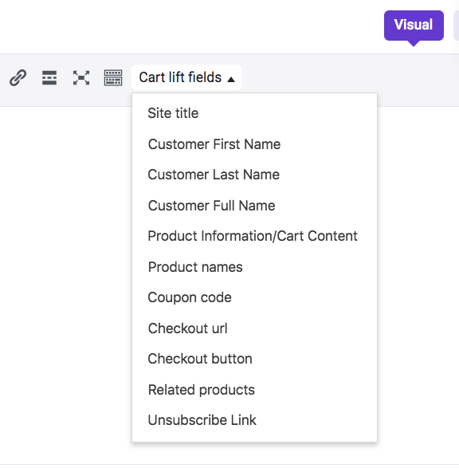Insert the Customer First Name field
Viewport: 459px width, 468px height.
pyautogui.click(x=254, y=144)
